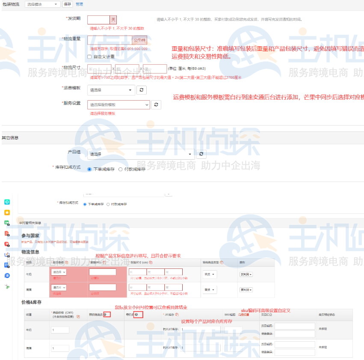Refresh the 产品组 product group list
The height and width of the screenshot is (360, 364).
tap(201, 154)
